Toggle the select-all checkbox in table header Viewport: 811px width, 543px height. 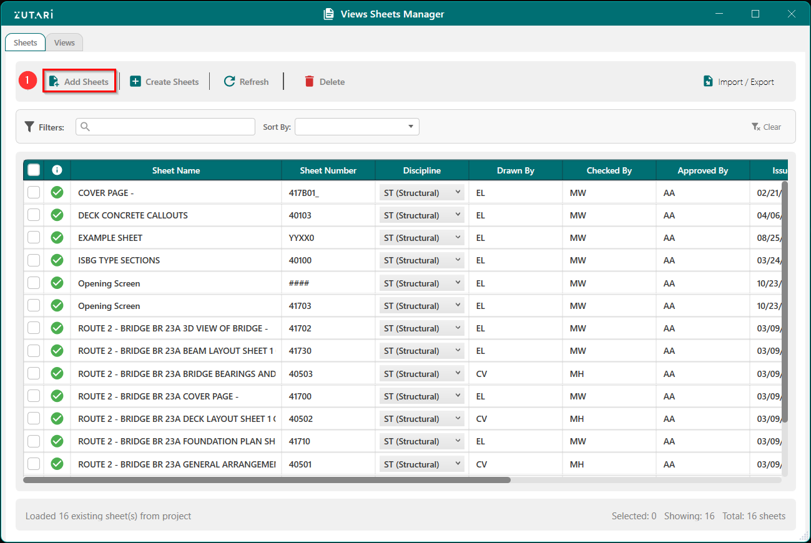click(34, 170)
